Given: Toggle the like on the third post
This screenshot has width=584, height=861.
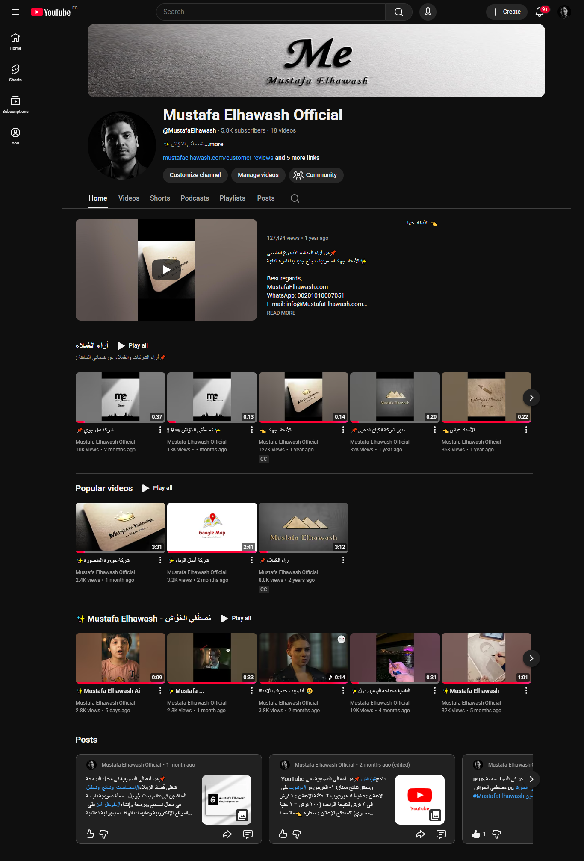Looking at the screenshot, I should click(x=476, y=834).
